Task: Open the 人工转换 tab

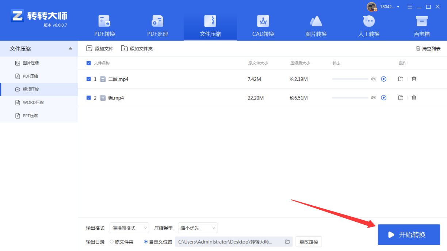Action: (369, 26)
